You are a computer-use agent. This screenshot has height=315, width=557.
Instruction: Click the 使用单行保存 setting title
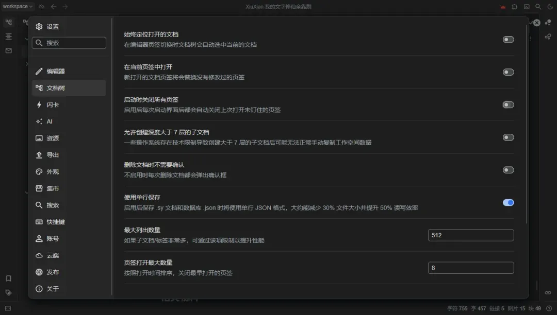(x=142, y=197)
